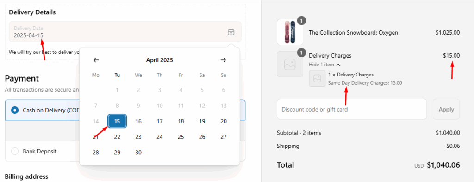
Task: Click the quantity badge on Delivery Charges image
Action: [x=301, y=53]
